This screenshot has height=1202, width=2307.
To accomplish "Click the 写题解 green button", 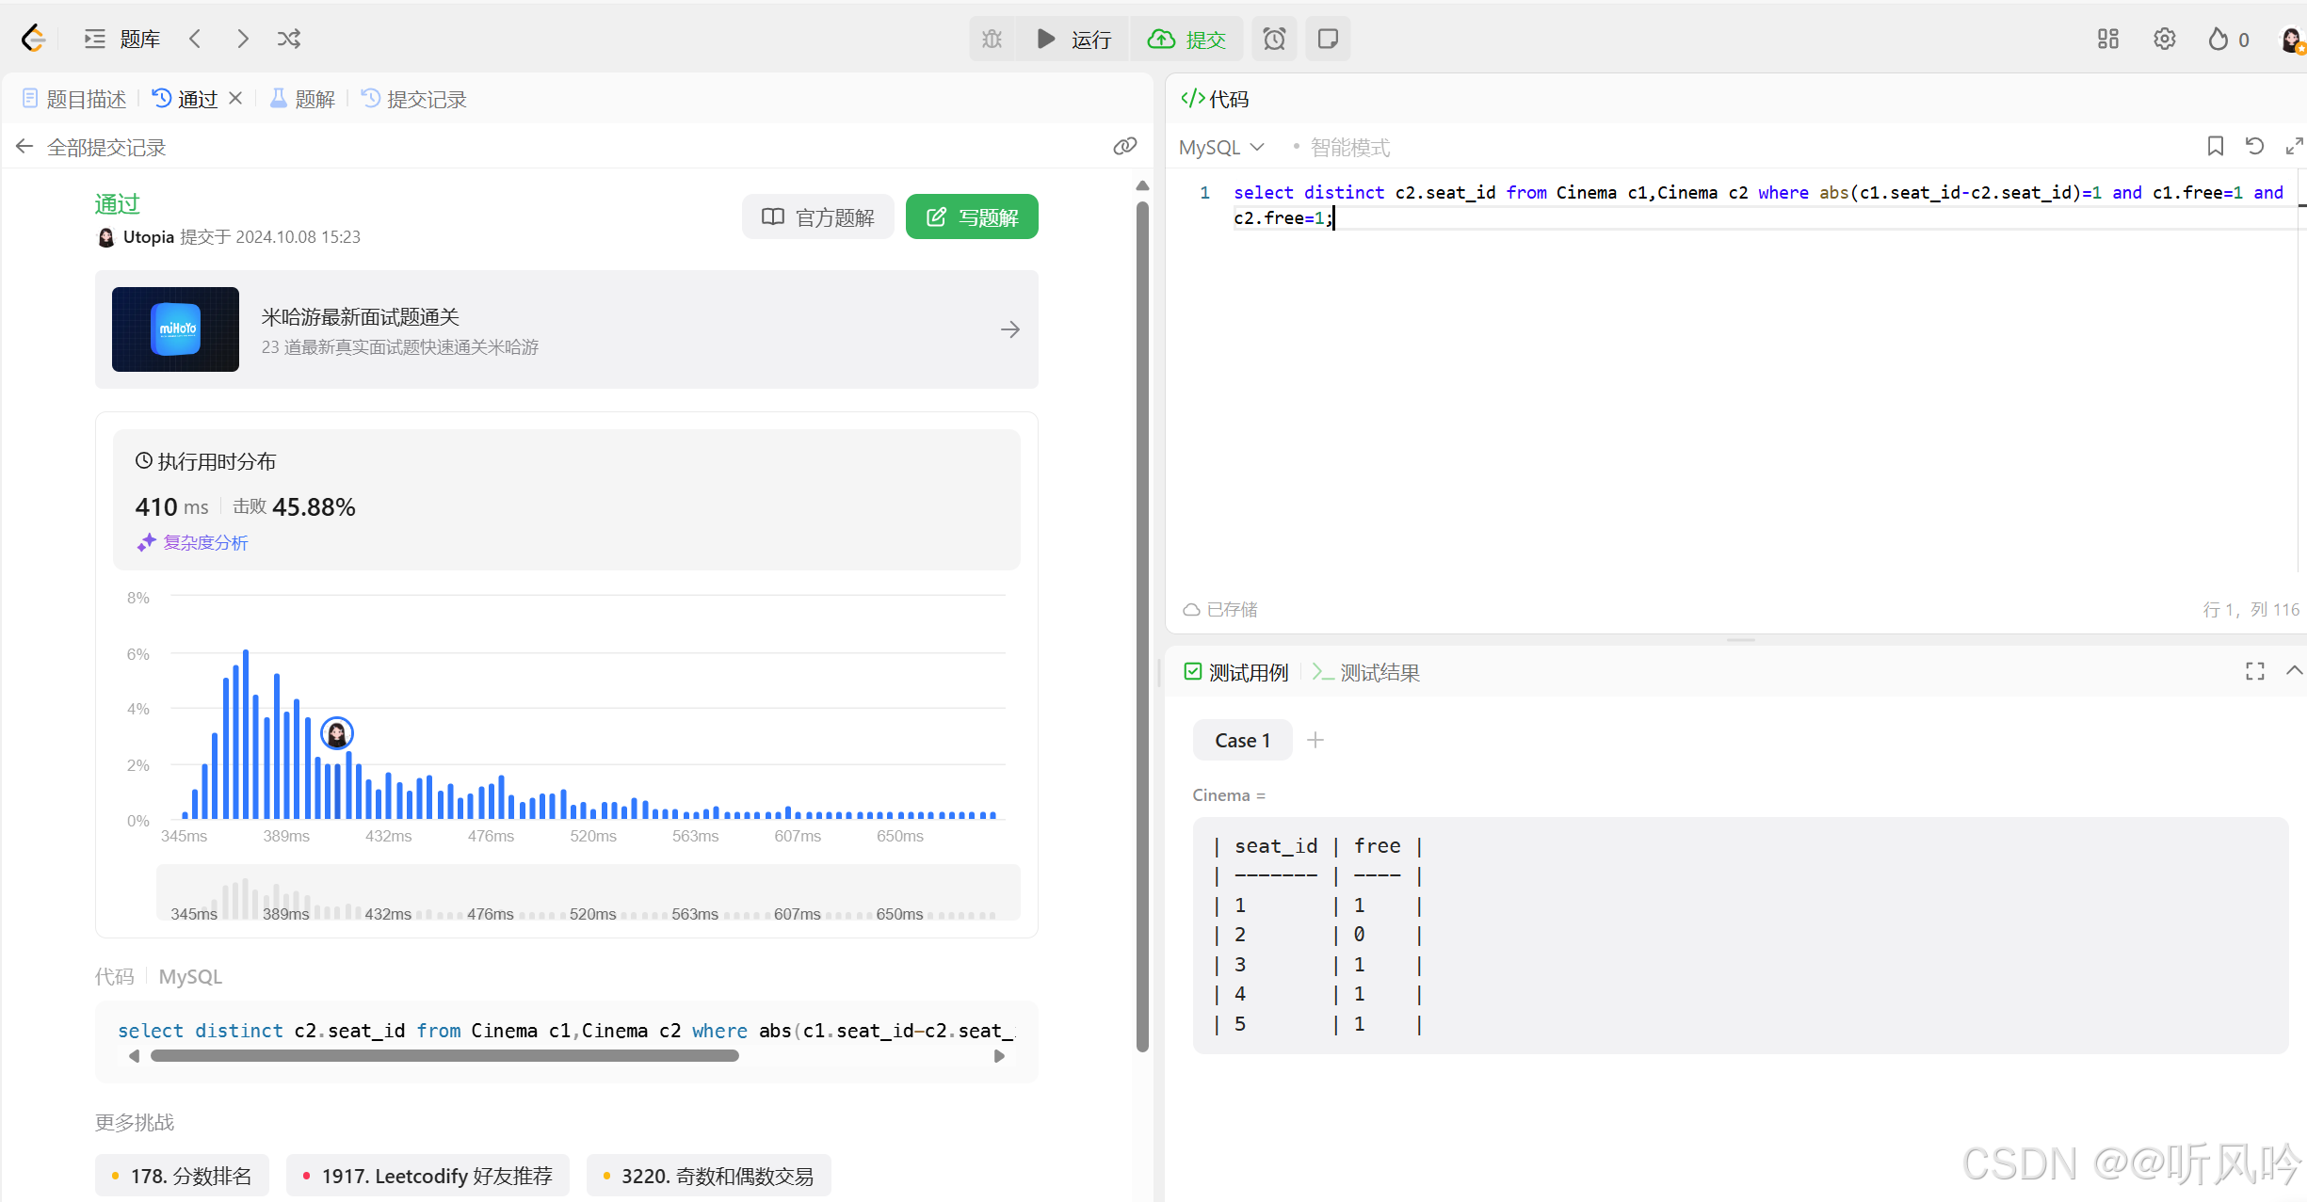I will [x=972, y=217].
